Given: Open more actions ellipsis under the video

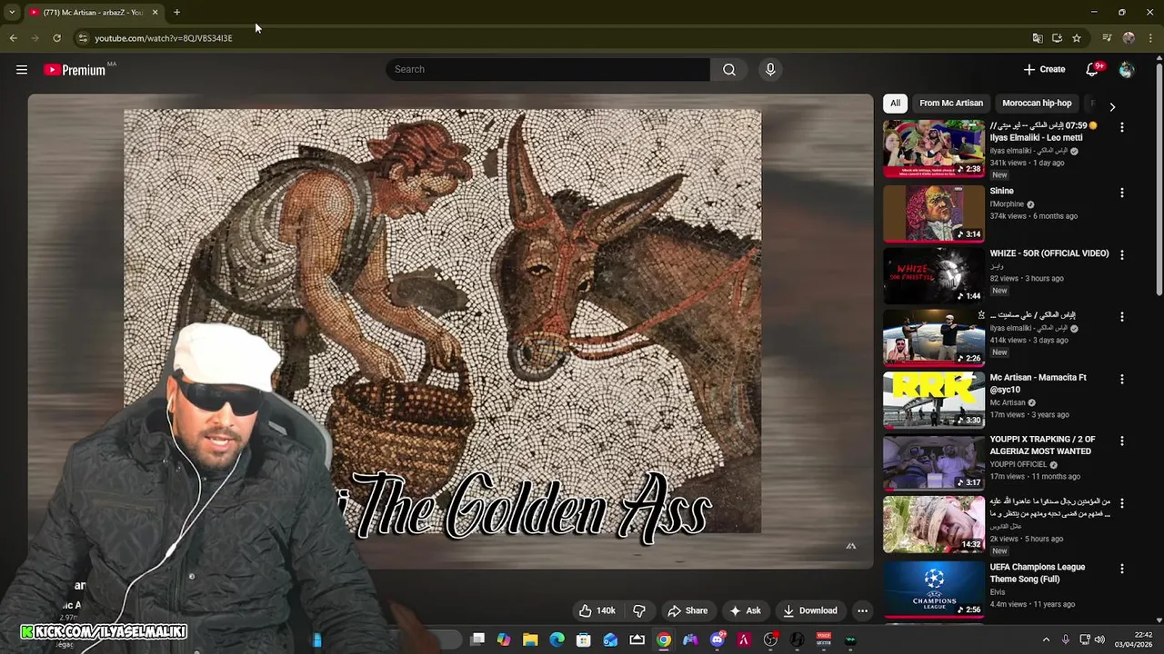Looking at the screenshot, I should coord(862,610).
